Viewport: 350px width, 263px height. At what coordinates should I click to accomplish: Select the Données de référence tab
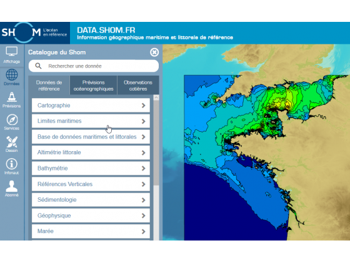pos(49,86)
